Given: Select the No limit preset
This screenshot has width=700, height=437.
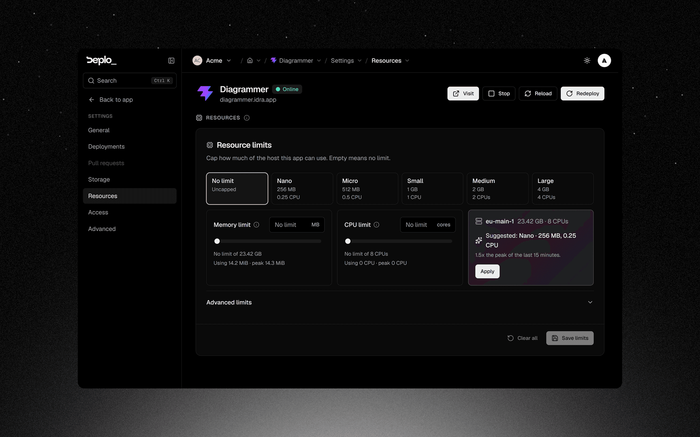Looking at the screenshot, I should click(237, 189).
